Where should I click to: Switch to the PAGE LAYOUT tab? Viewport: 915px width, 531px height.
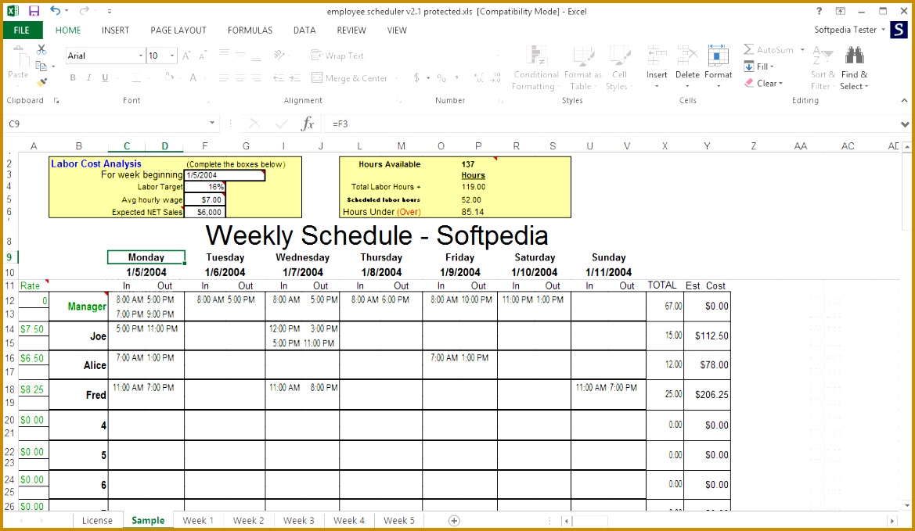[178, 30]
